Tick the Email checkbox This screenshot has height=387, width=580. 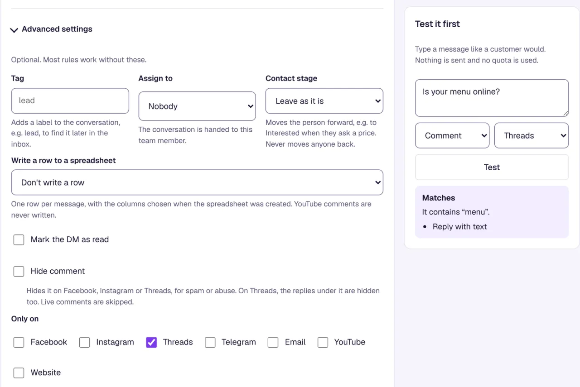[x=273, y=342]
